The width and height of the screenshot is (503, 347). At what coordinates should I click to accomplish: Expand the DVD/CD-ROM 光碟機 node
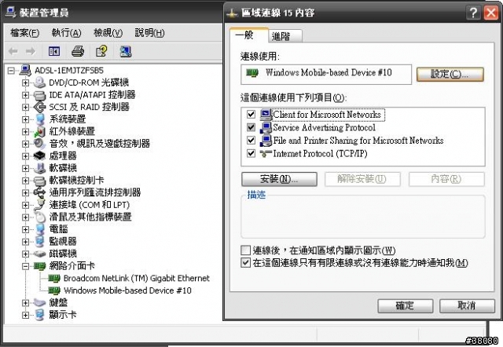click(25, 82)
